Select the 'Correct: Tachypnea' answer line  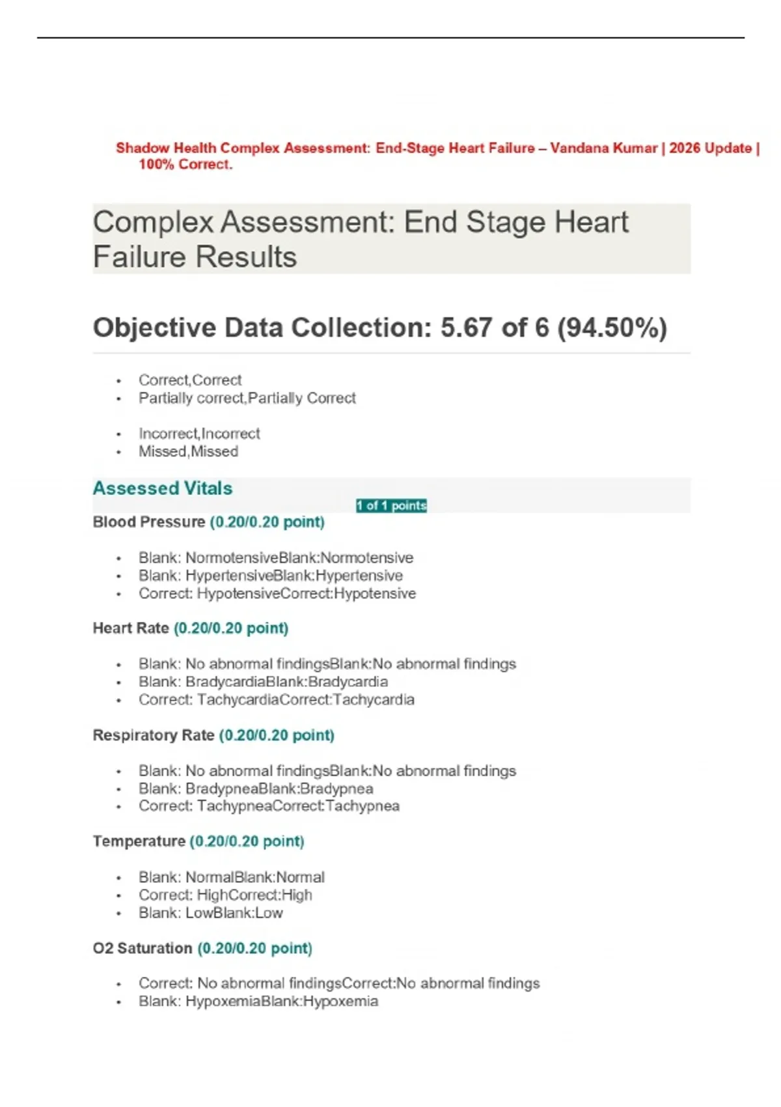pos(269,806)
